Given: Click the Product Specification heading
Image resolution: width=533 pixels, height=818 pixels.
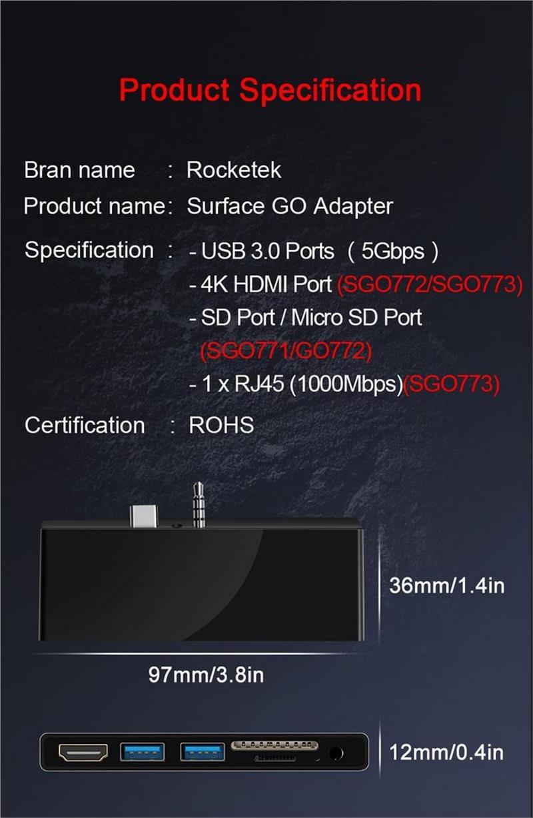Looking at the screenshot, I should click(270, 90).
